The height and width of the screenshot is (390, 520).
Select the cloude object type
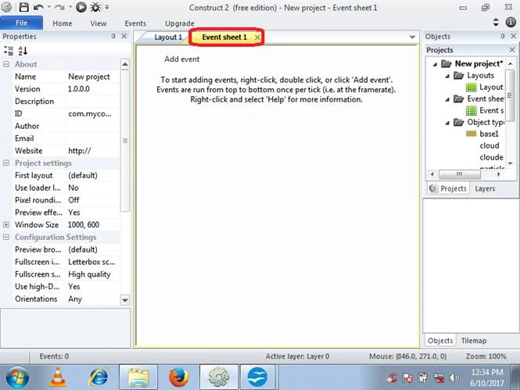tap(491, 157)
